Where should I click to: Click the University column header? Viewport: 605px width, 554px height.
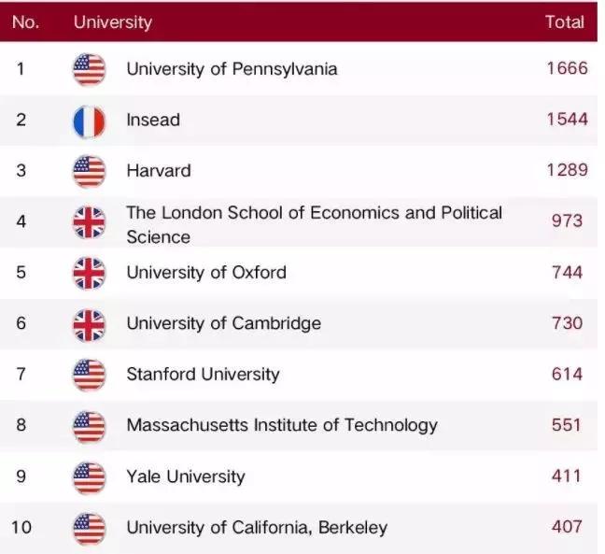(112, 22)
